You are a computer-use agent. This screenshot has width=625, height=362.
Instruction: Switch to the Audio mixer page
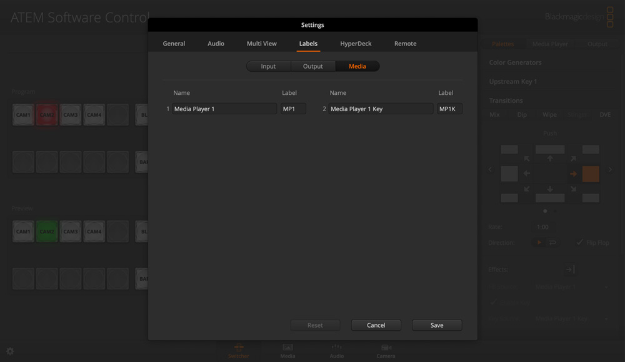click(x=336, y=351)
